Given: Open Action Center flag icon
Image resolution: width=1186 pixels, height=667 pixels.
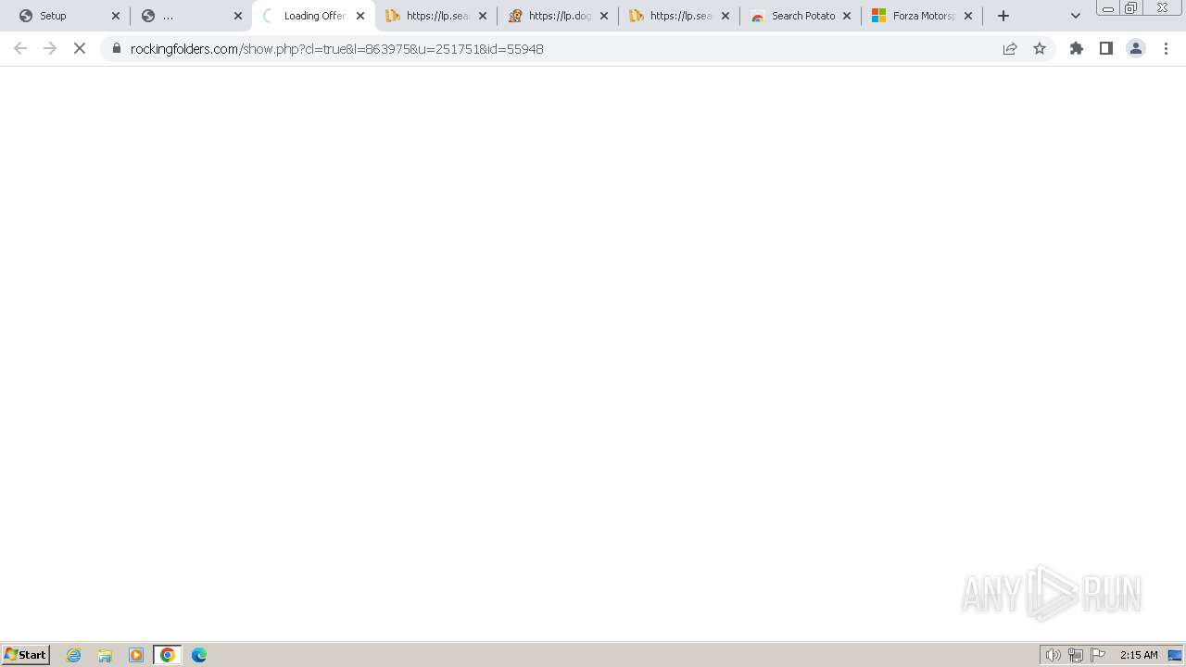Looking at the screenshot, I should pos(1098,655).
